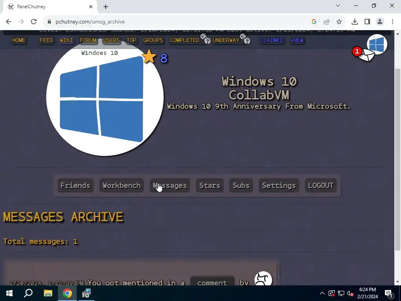Click the MESSAGES ARCHIVE heading
Screen dimensions: 401x301
click(63, 217)
